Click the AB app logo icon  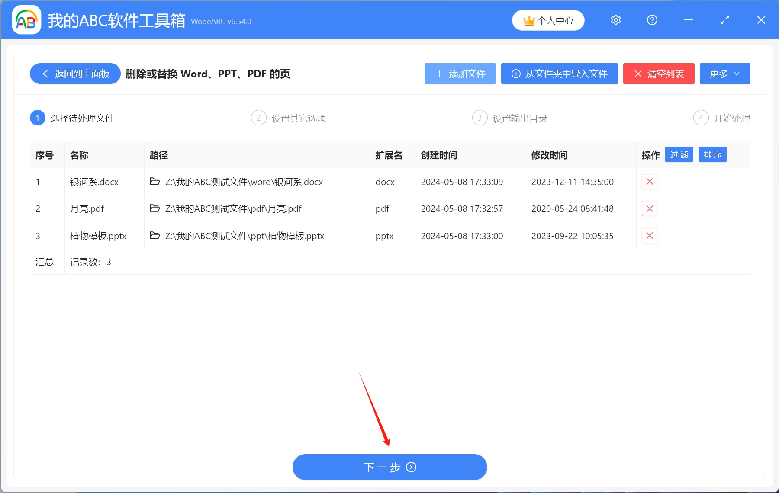coord(26,20)
